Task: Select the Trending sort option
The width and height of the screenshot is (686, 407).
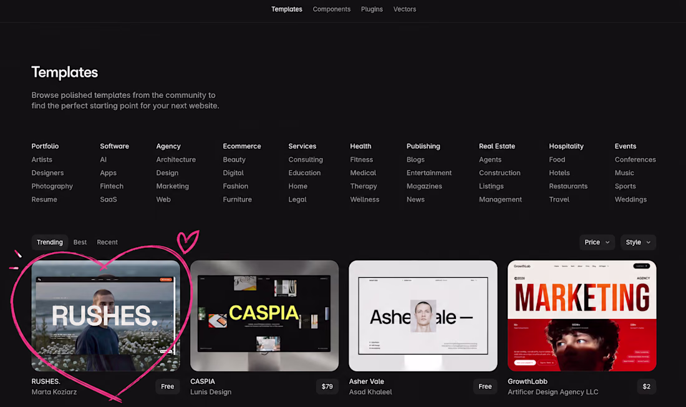Action: coord(50,242)
